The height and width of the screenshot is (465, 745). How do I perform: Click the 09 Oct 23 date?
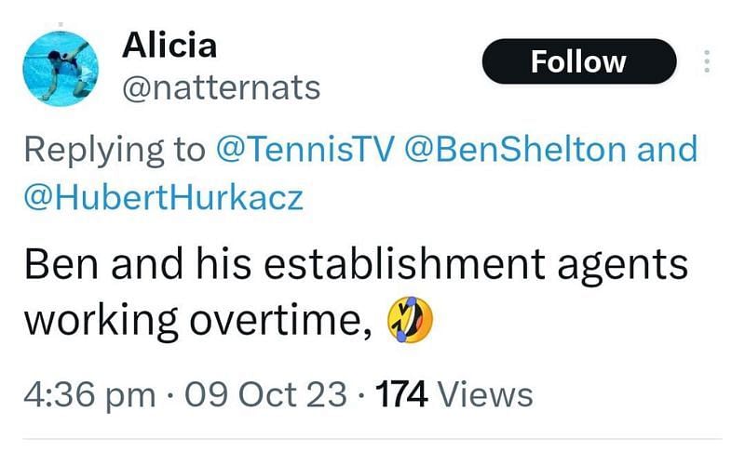coord(265,394)
